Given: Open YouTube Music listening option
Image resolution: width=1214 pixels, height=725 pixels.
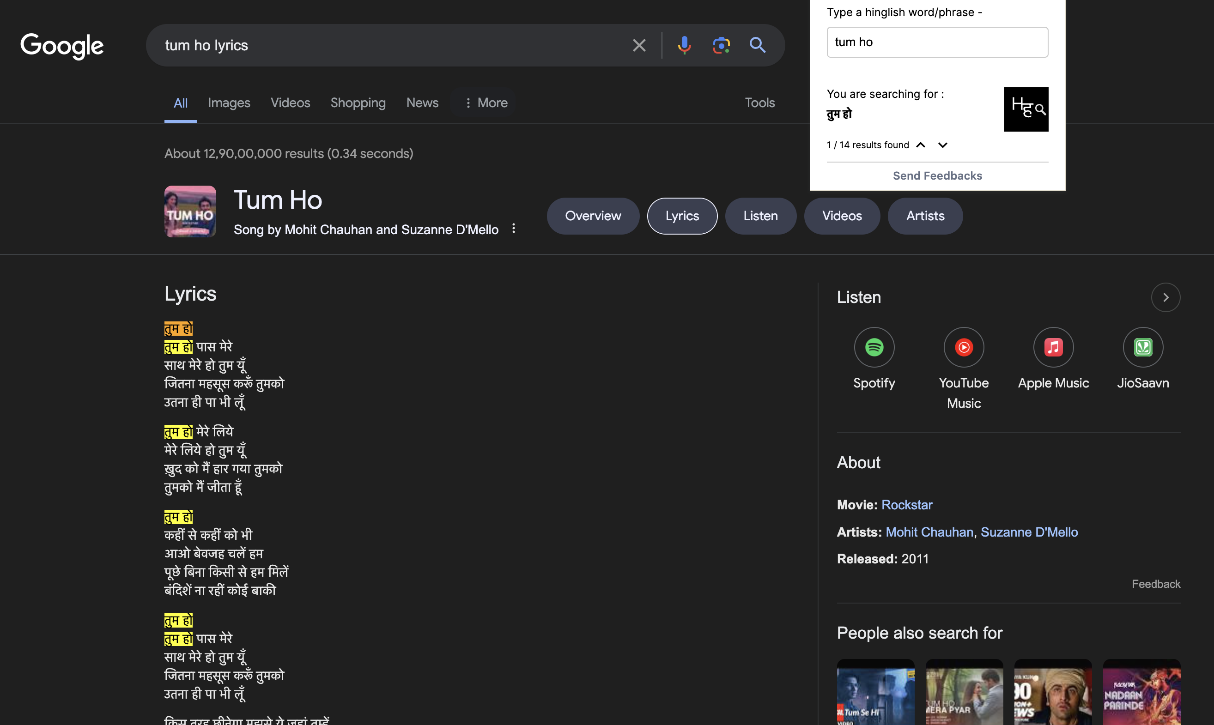Looking at the screenshot, I should pos(963,369).
